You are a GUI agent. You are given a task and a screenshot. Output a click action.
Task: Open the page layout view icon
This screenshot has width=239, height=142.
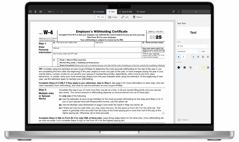40,12
